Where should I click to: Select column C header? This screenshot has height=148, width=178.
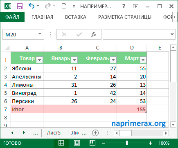(x=97, y=48)
